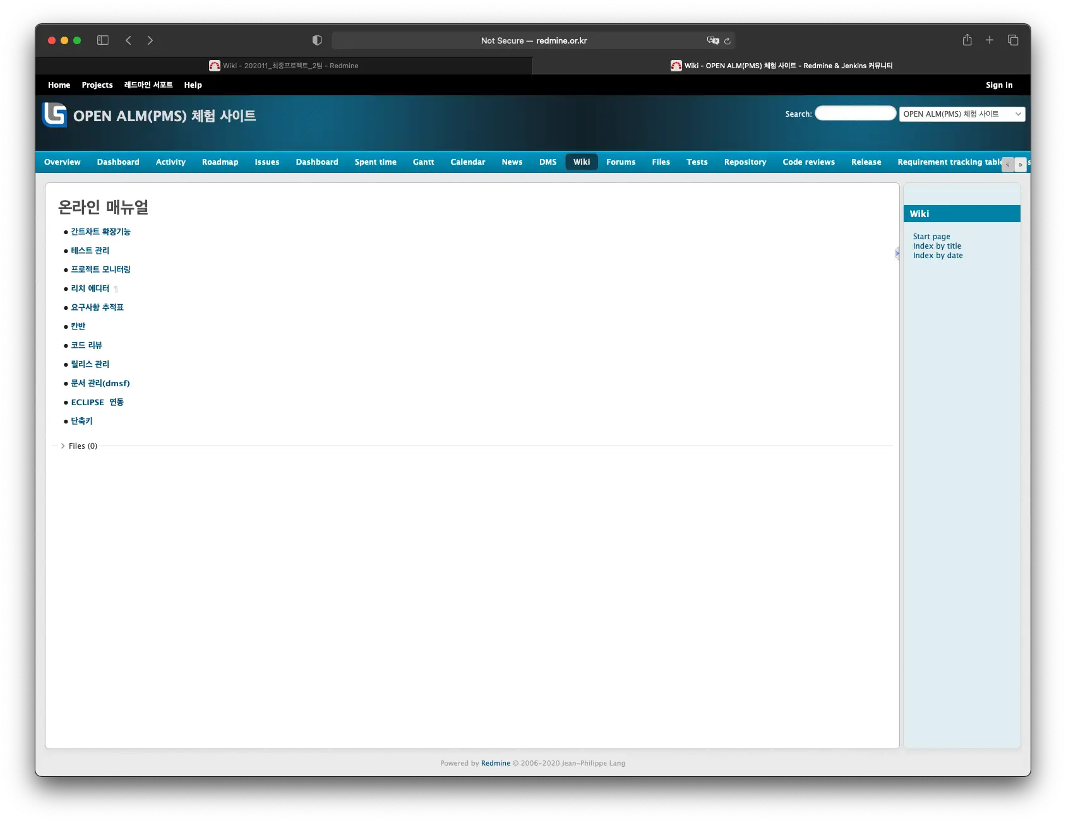Viewport: 1066px width, 823px height.
Task: Open the ECLIPSE 연동 wiki link
Action: coord(97,402)
